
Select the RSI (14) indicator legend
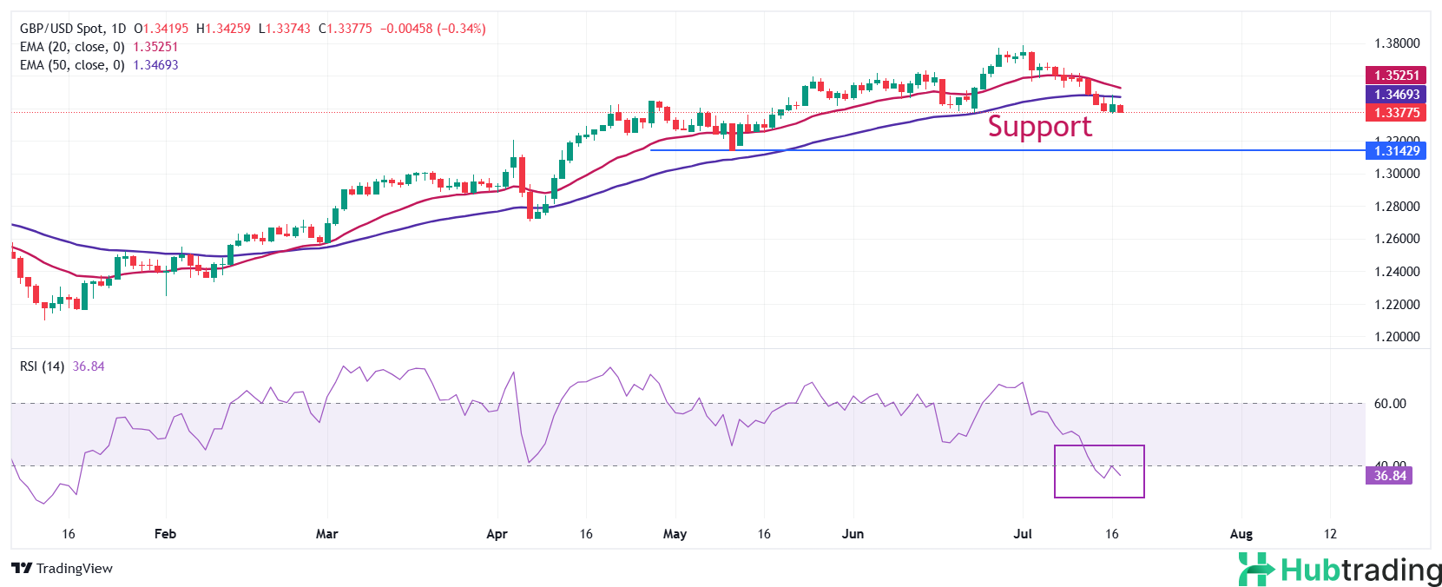point(42,366)
